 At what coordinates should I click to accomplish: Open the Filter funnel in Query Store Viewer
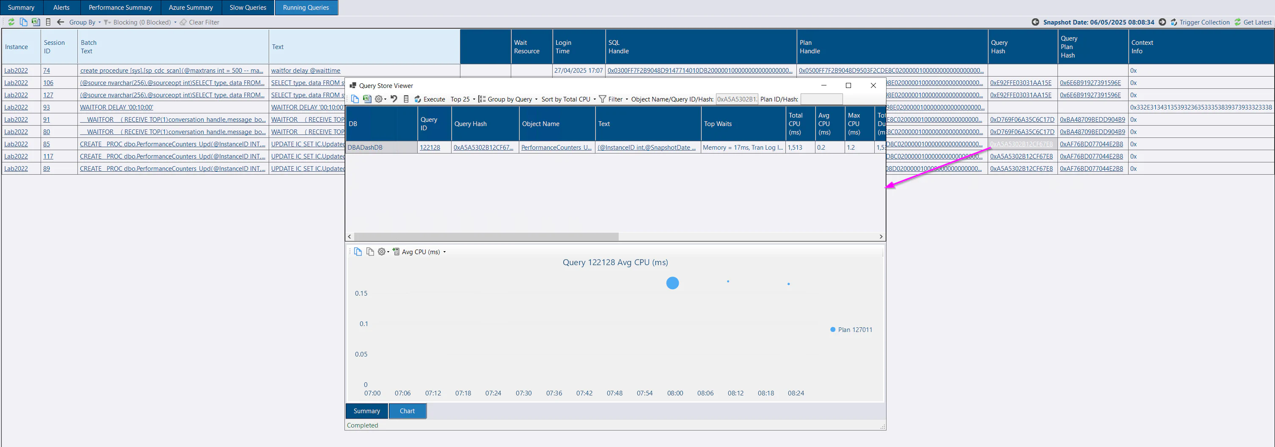click(602, 99)
